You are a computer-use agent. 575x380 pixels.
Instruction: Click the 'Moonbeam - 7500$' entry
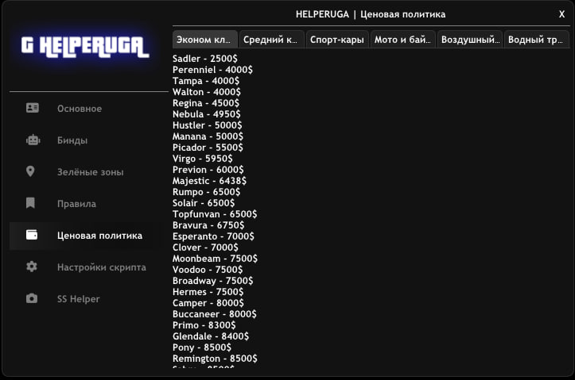(216, 259)
